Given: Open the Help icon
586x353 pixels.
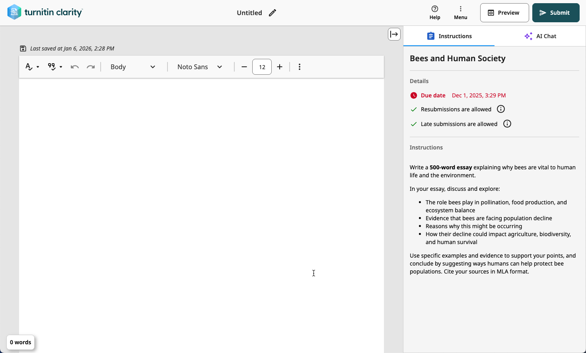Looking at the screenshot, I should tap(435, 13).
